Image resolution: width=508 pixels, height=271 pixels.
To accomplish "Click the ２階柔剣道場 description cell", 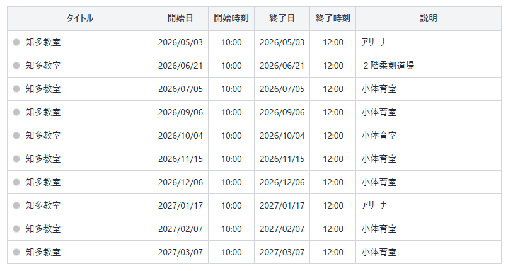I will 388,66.
